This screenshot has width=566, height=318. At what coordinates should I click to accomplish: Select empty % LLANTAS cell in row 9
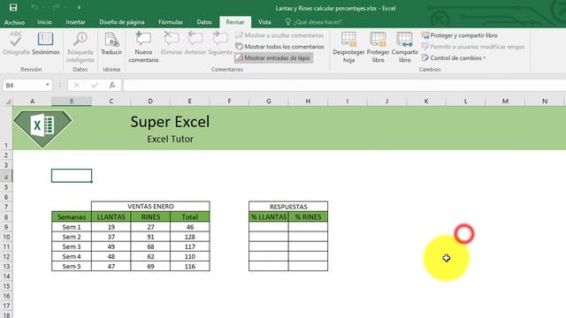tap(269, 227)
